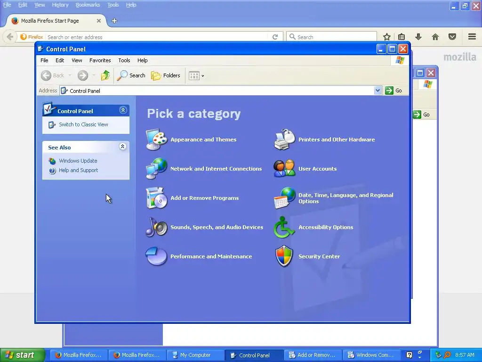Screen dimensions: 482x362
Task: Click the Windows Start button
Action: click(x=22, y=355)
